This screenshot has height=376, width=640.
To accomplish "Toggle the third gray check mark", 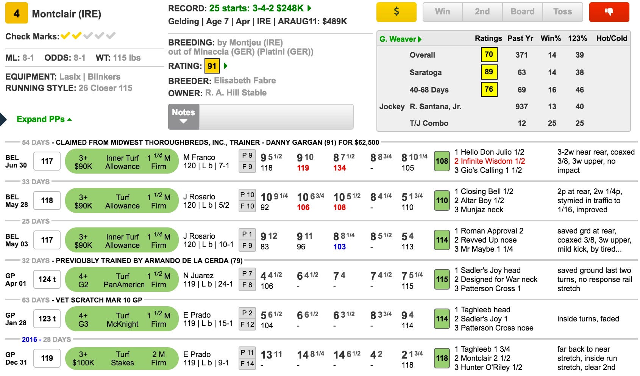I will coord(88,36).
